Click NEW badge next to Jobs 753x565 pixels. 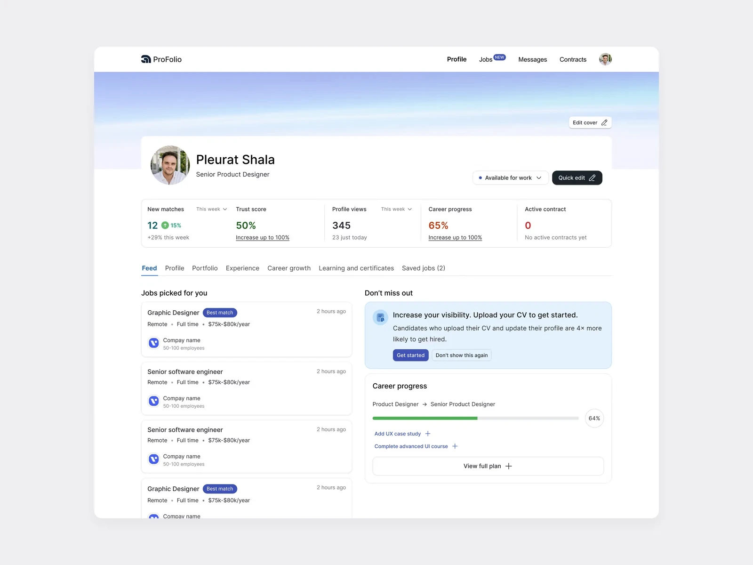[499, 57]
